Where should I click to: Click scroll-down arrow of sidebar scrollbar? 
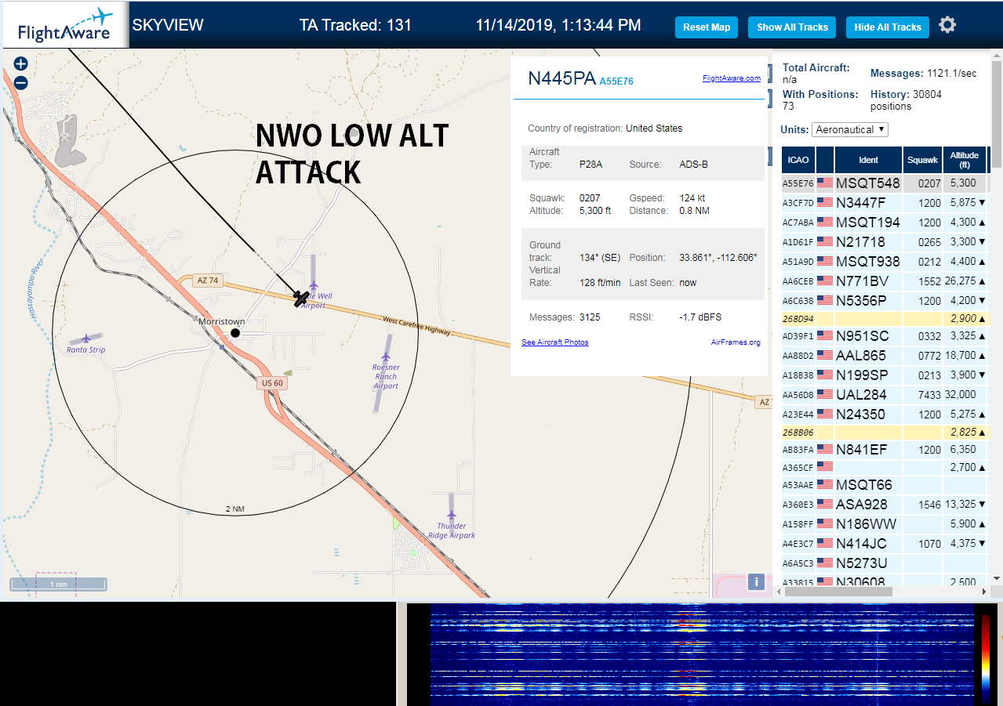click(x=997, y=577)
